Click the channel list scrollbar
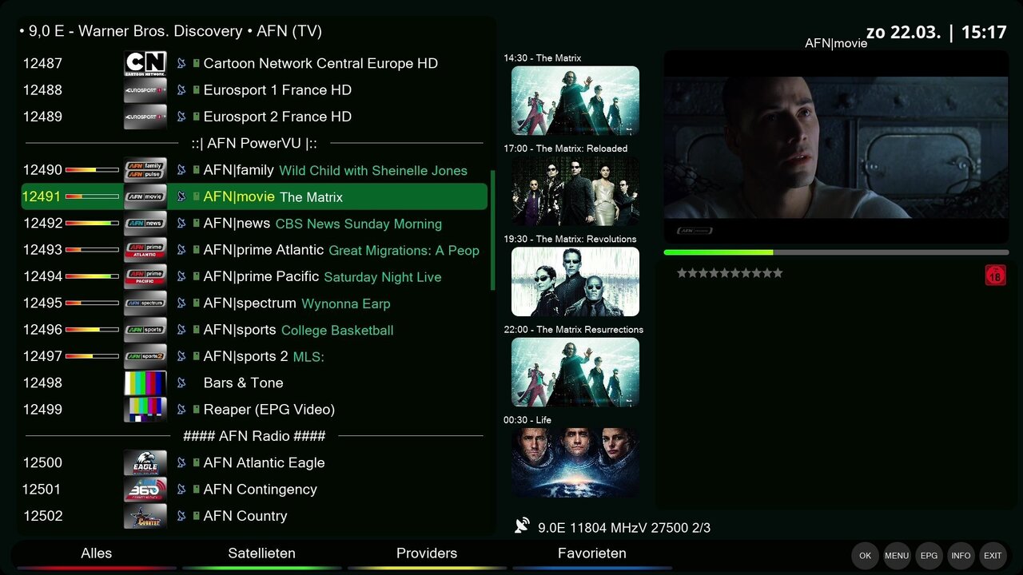Image resolution: width=1023 pixels, height=575 pixels. point(492,231)
